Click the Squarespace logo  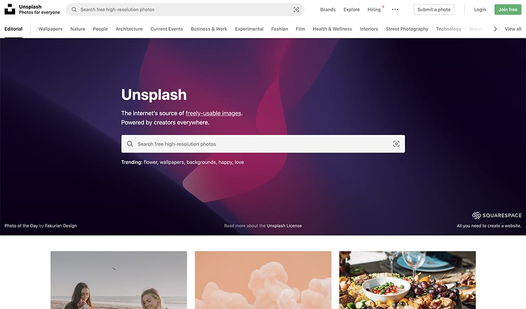(497, 215)
